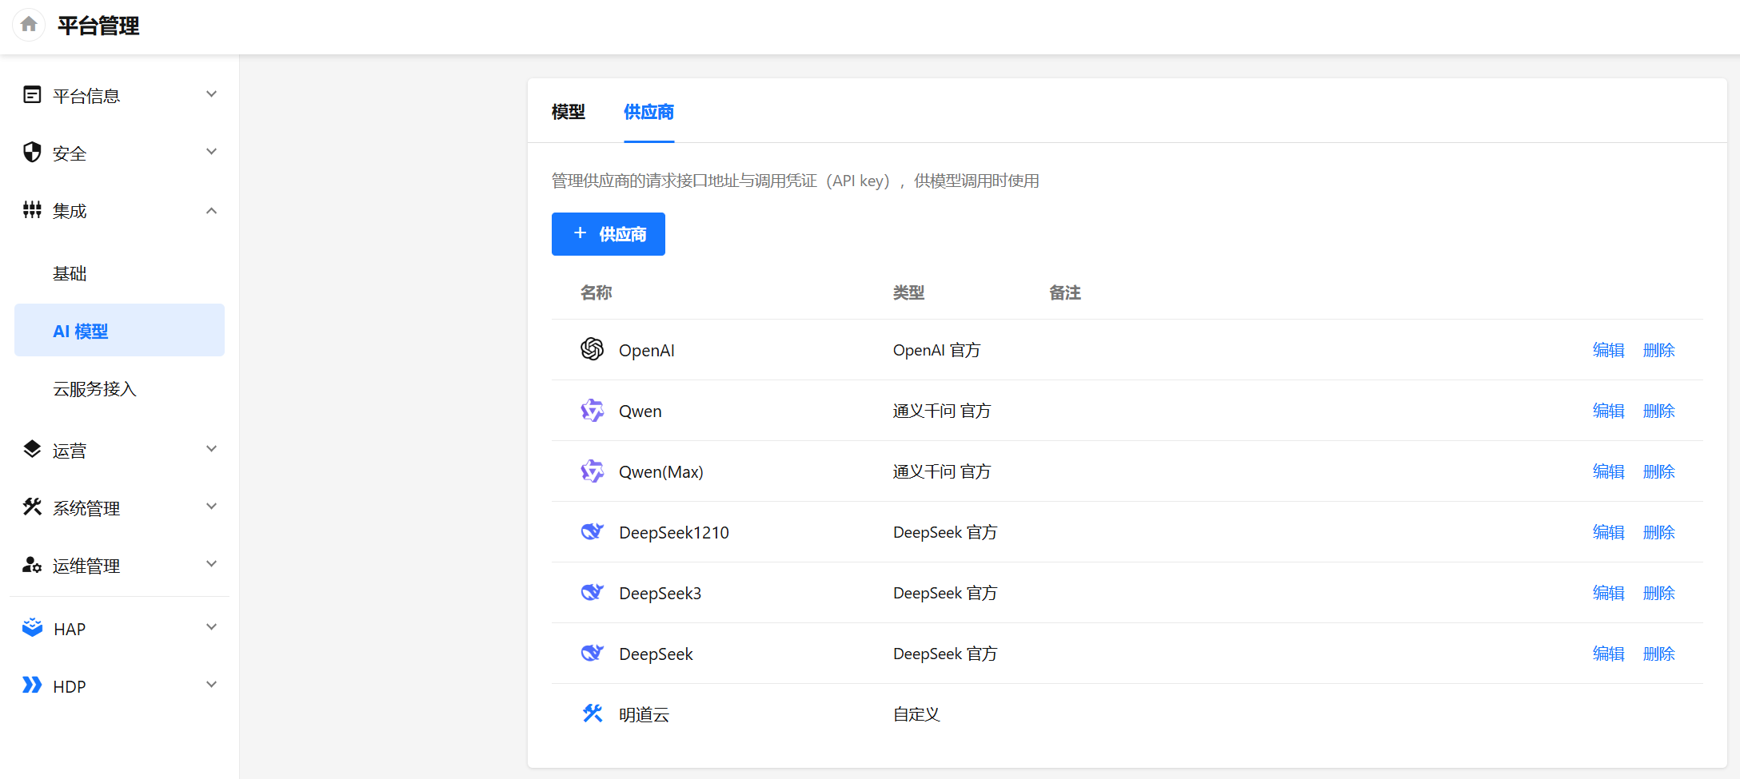Click the 安全 menu label
Viewport: 1740px width, 779px height.
tap(70, 153)
